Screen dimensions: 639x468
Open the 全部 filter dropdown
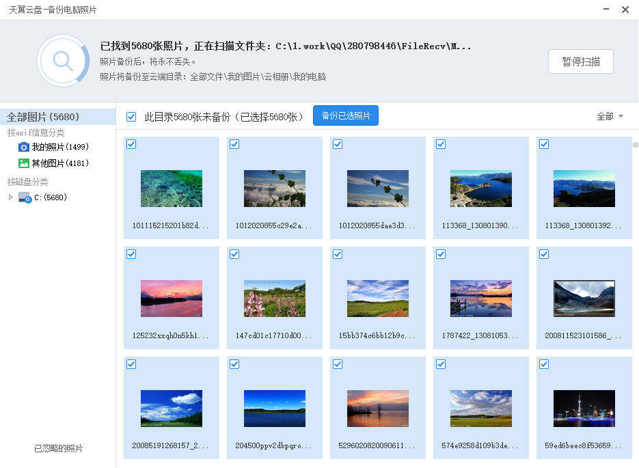[x=608, y=116]
